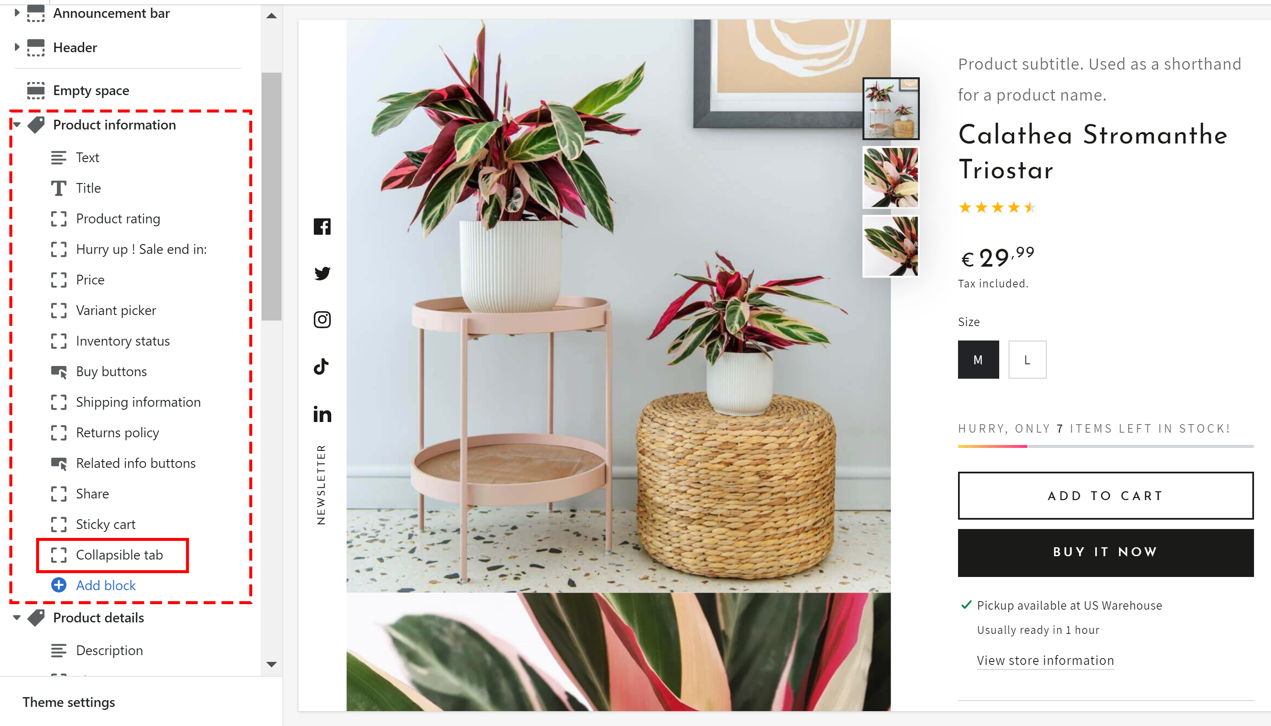This screenshot has width=1271, height=726.
Task: Click the Title block T icon
Action: (59, 188)
